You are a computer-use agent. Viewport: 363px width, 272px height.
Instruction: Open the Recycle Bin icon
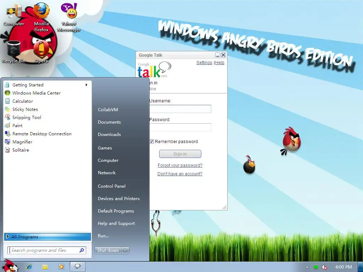coord(14,52)
